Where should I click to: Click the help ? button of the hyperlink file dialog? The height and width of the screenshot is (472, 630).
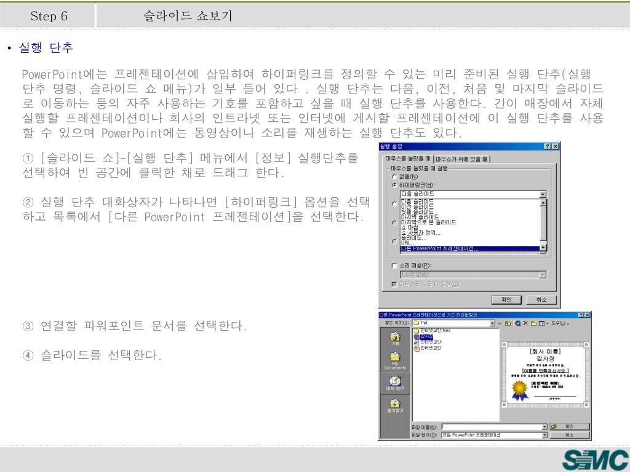581,315
